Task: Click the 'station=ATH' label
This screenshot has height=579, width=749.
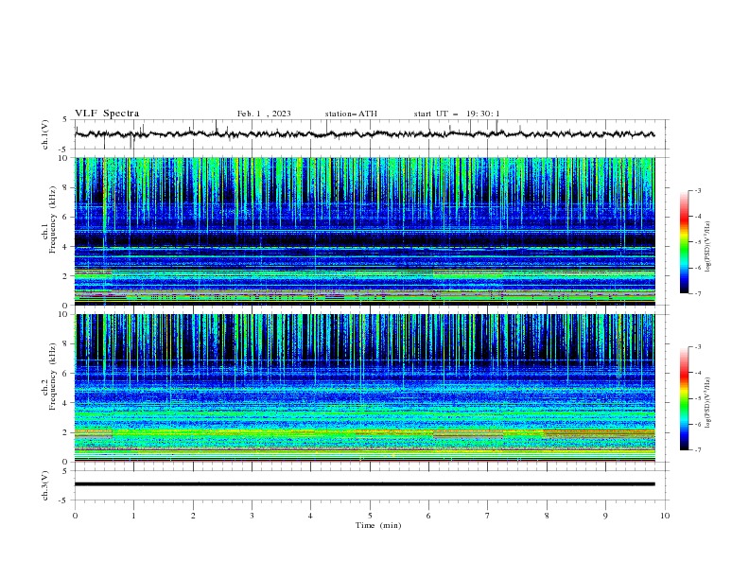Action: 351,114
